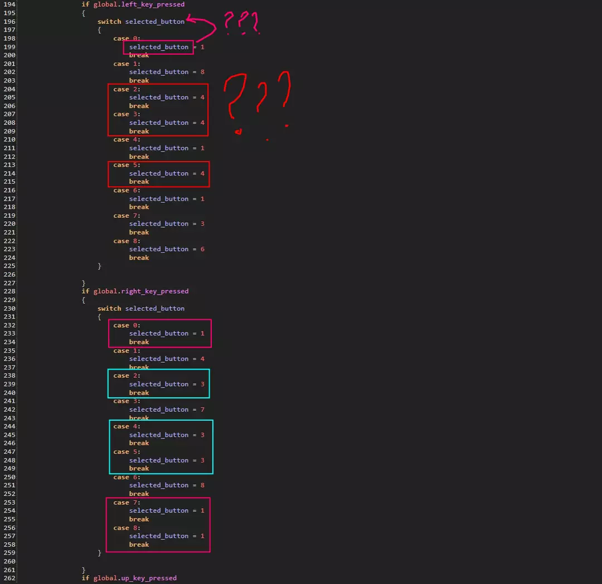
Task: Click line number 195 in the gutter
Action: (9, 13)
